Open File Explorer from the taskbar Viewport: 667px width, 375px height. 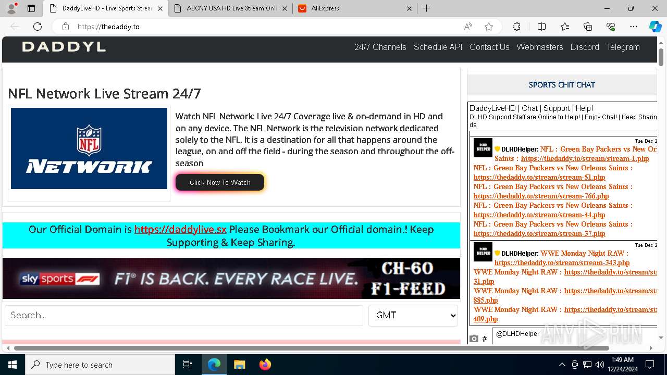pyautogui.click(x=239, y=365)
